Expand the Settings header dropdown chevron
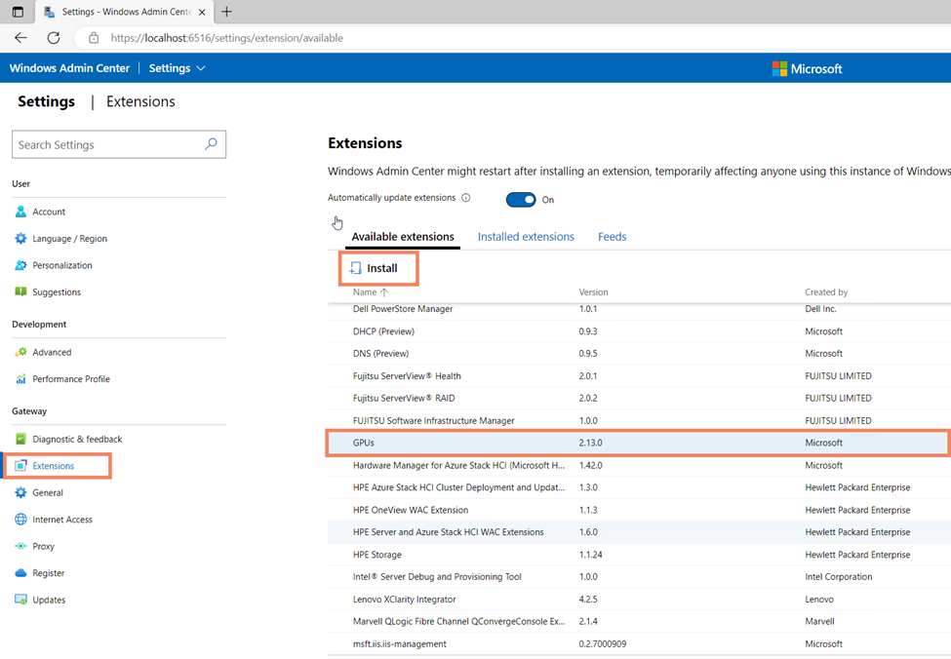Viewport: 951px width, 659px height. pos(201,68)
